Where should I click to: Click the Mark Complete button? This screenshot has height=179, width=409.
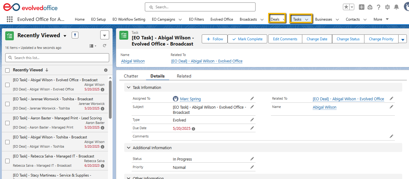247,39
